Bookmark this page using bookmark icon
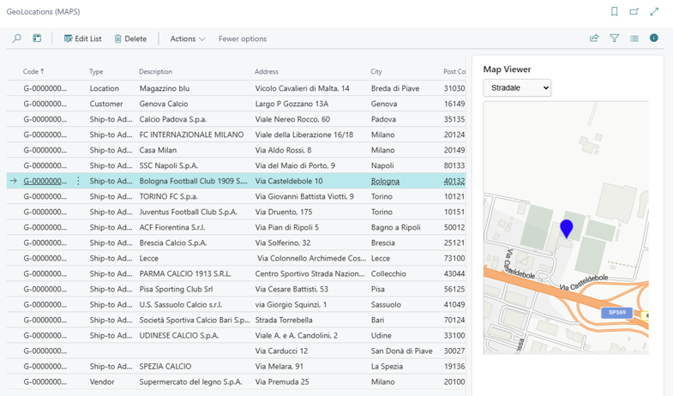The image size is (673, 396). click(x=614, y=12)
